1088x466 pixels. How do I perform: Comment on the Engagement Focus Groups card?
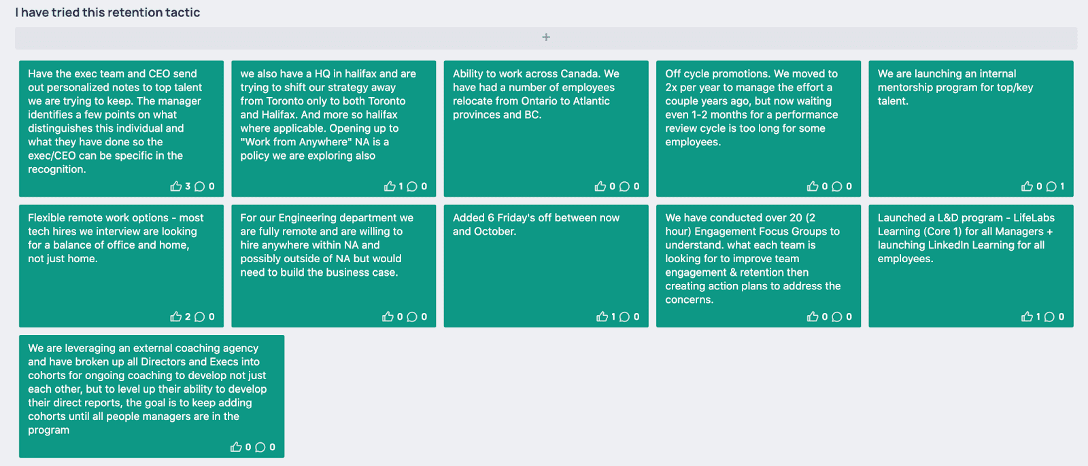[837, 317]
